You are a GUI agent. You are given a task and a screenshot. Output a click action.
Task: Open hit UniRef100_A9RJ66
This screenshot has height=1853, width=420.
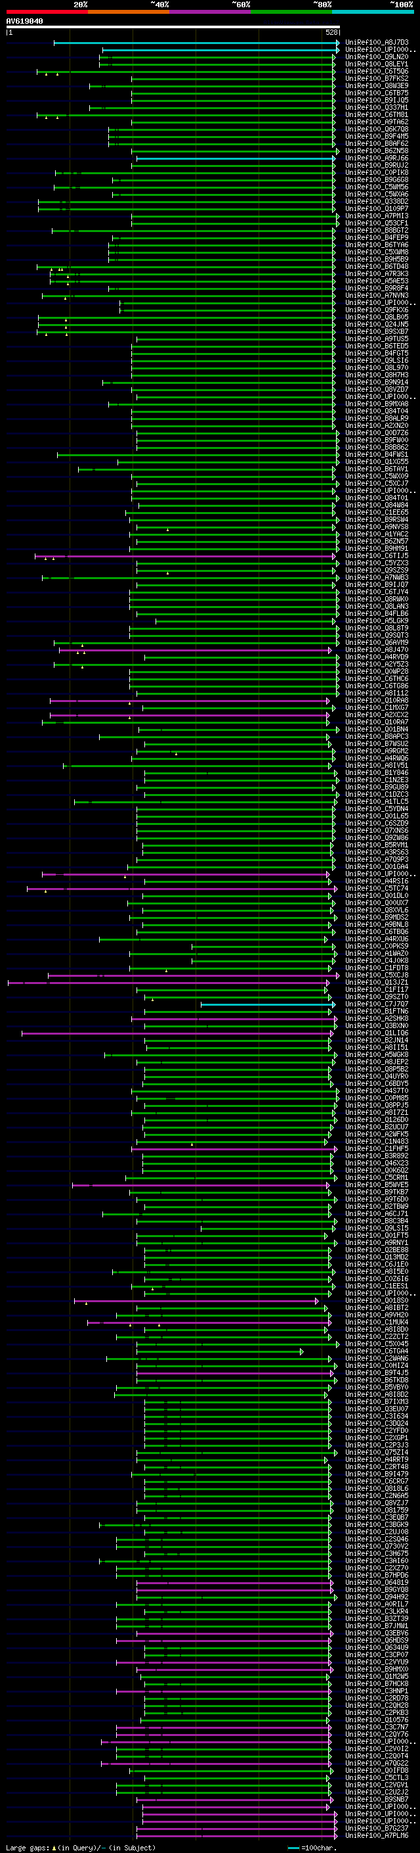pos(377,158)
